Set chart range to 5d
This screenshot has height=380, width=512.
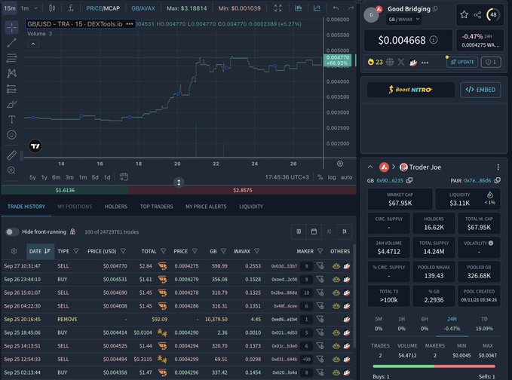(95, 177)
